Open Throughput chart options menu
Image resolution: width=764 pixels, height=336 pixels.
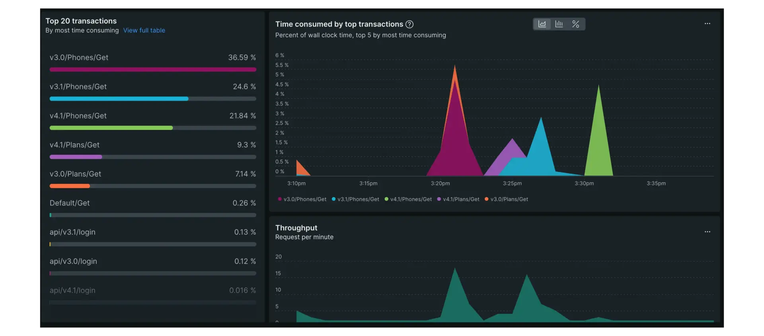tap(707, 232)
